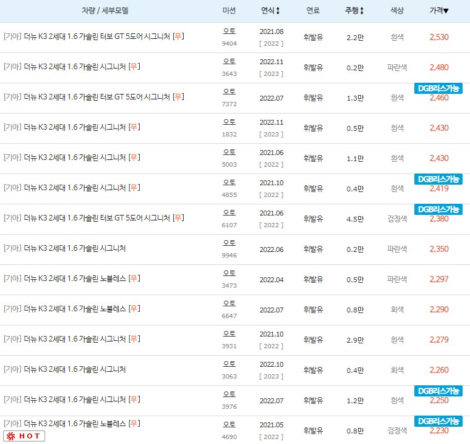Sort by 연식 column header
This screenshot has height=444, width=470.
point(270,10)
